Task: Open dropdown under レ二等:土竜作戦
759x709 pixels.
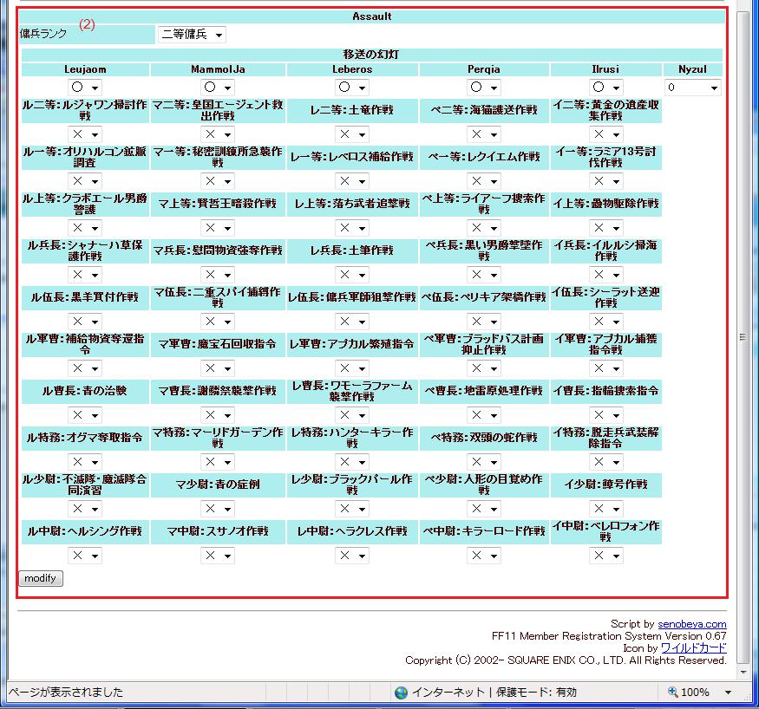Action: [351, 134]
